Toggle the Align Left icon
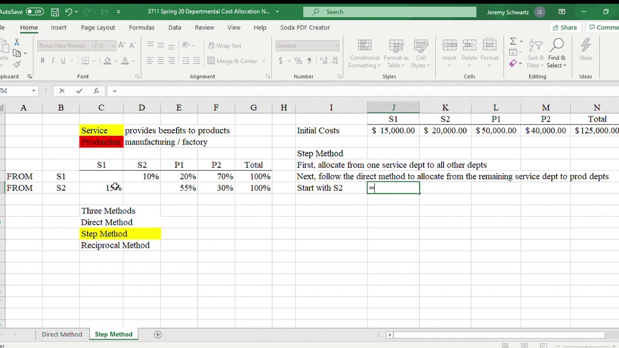This screenshot has width=619, height=348. (150, 61)
